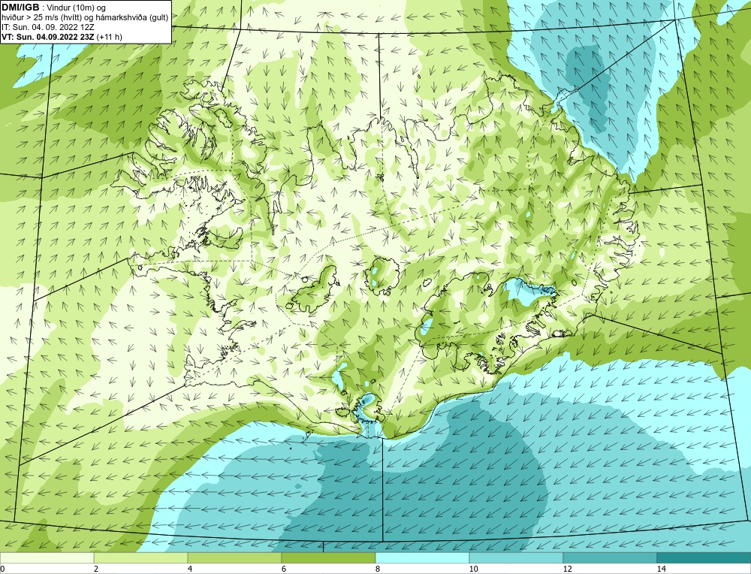Click the palest 0–2 m/s legend swatch
The width and height of the screenshot is (751, 574).
pyautogui.click(x=47, y=557)
